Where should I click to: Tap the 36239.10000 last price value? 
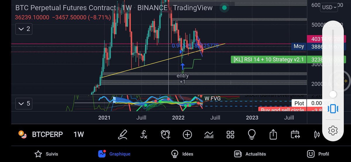coord(32,18)
